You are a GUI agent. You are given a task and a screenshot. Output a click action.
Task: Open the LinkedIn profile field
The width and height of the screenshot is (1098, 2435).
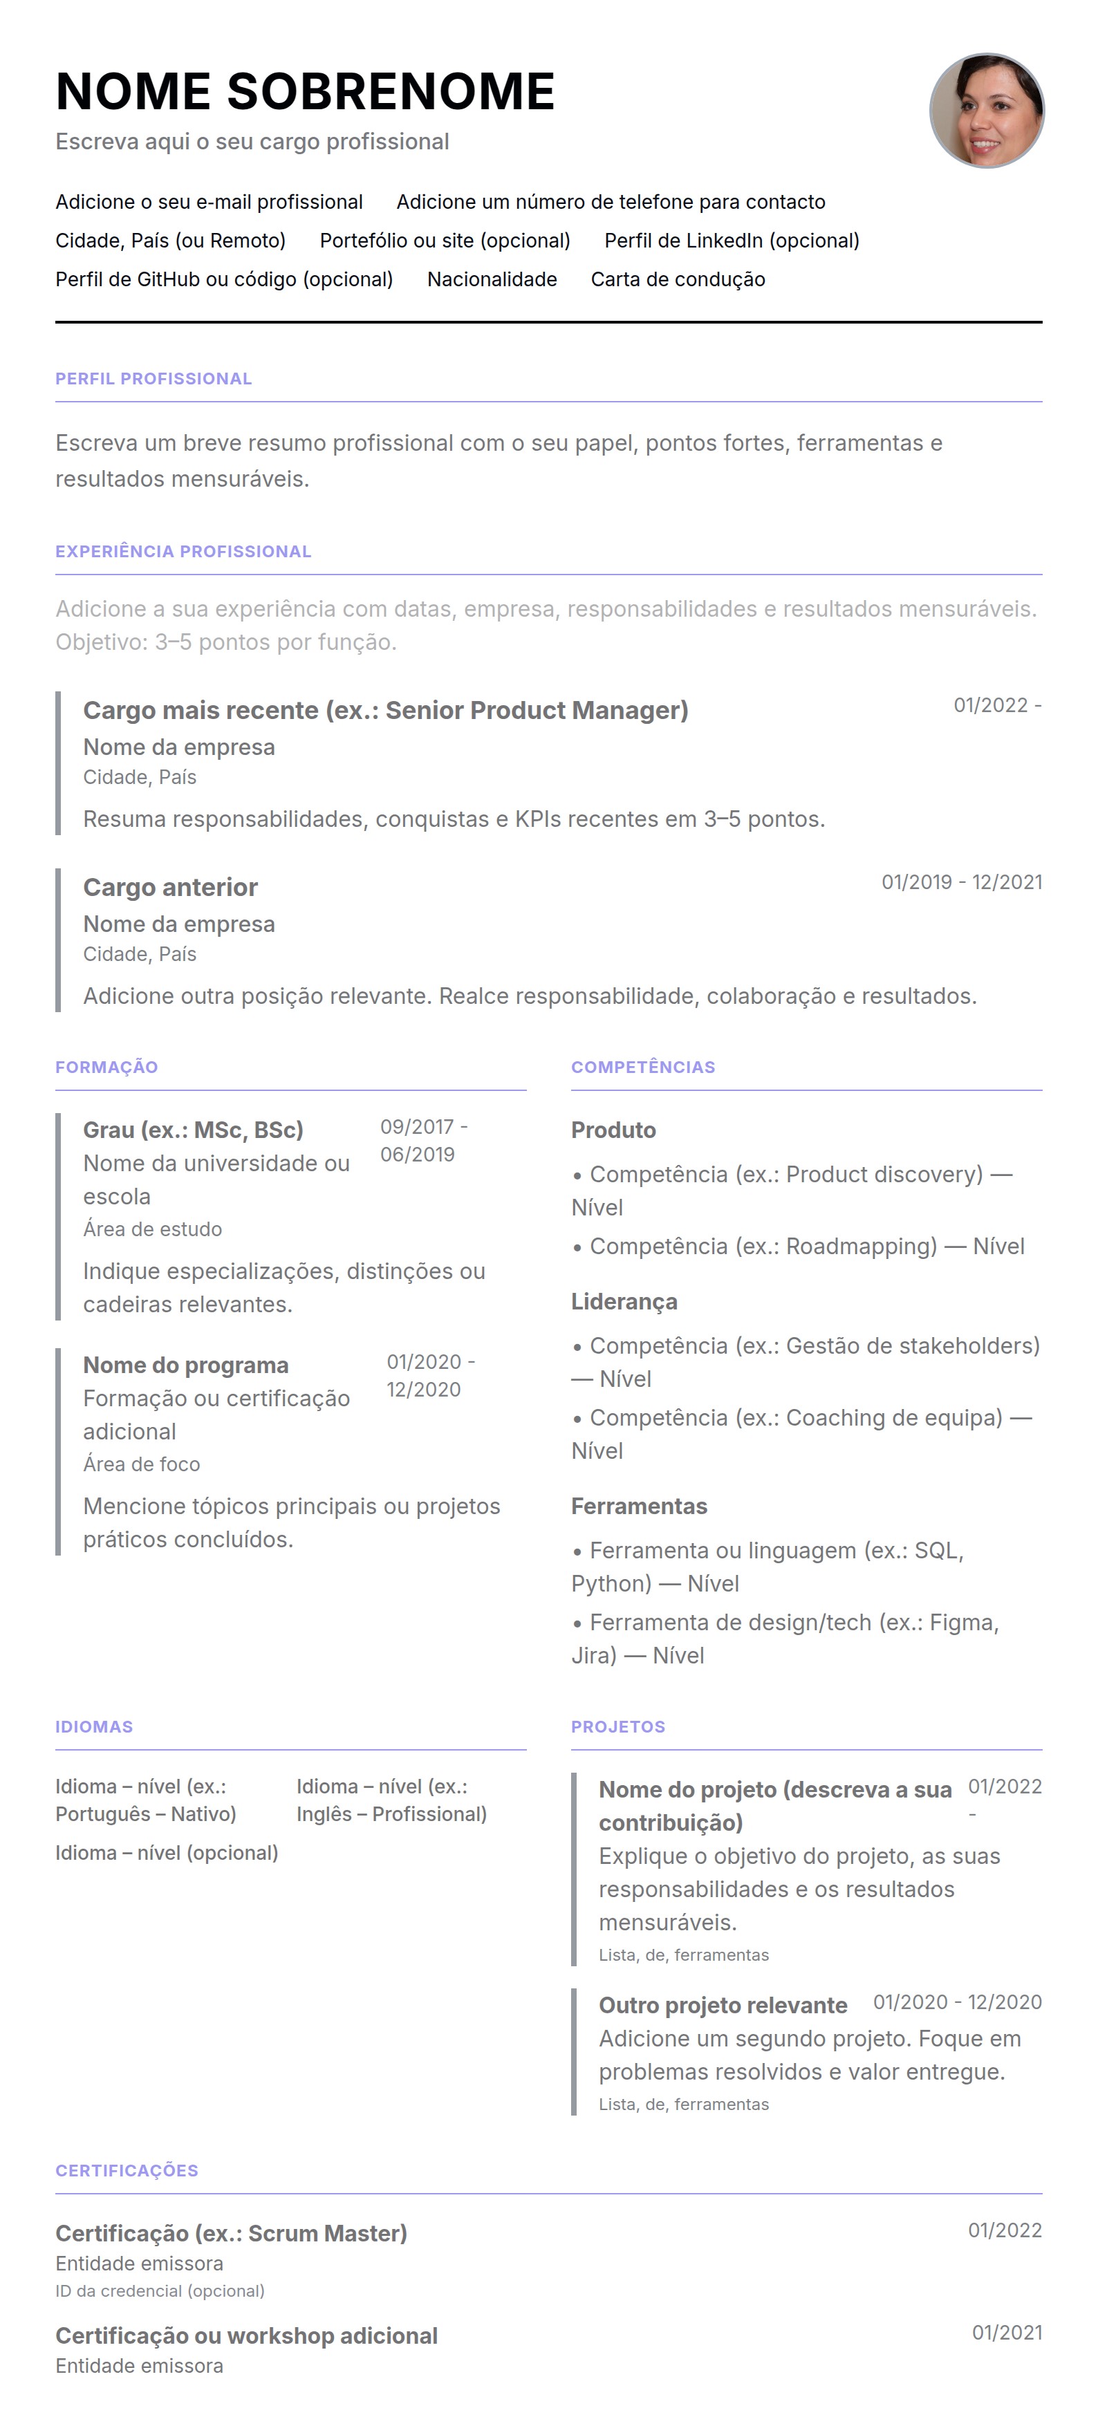click(731, 241)
